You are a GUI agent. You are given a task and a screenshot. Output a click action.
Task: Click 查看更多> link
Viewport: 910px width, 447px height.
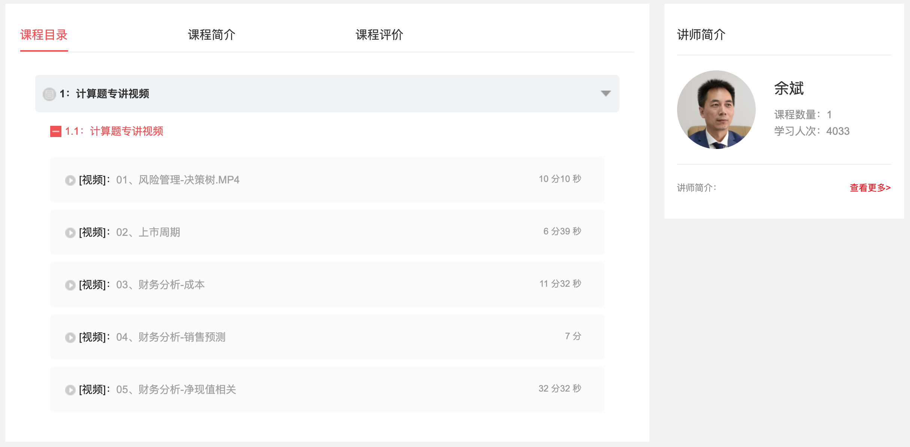pos(870,188)
